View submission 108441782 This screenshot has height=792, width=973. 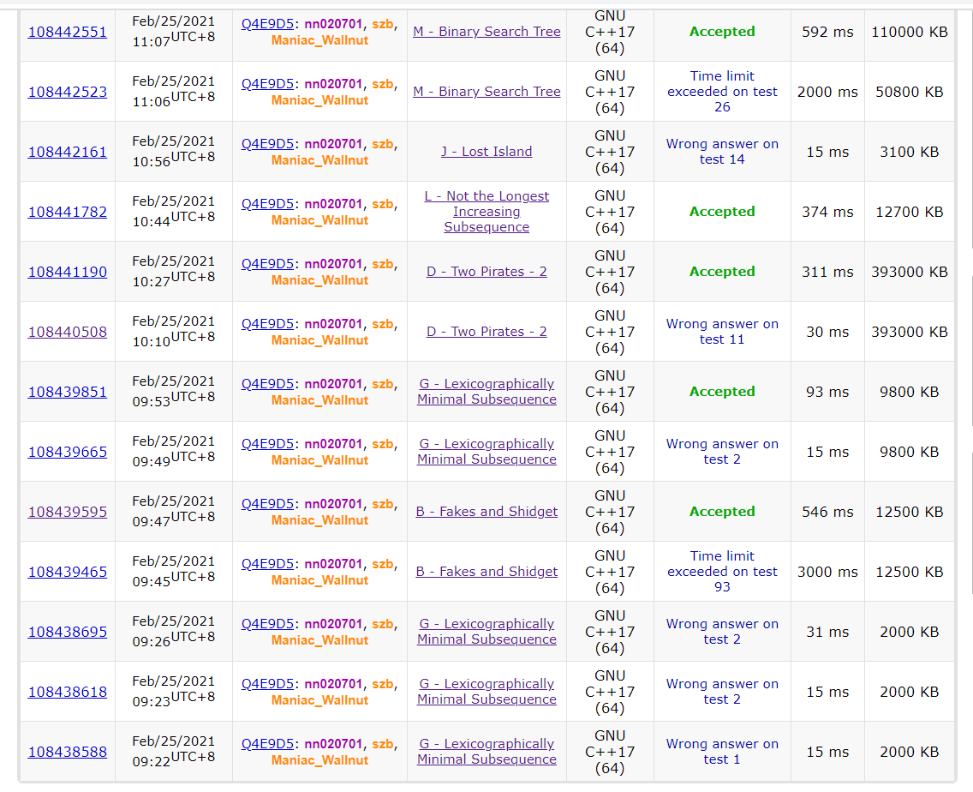coord(68,212)
